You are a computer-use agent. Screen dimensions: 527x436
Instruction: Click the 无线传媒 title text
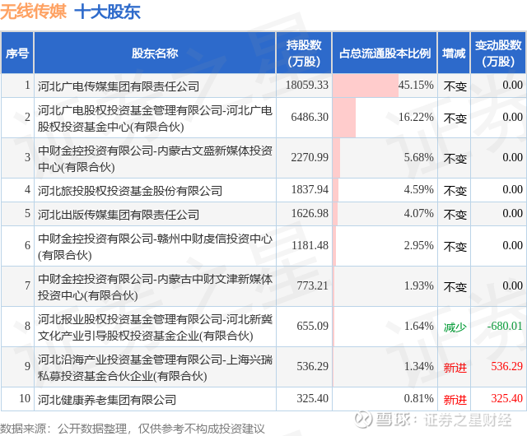tap(33, 12)
